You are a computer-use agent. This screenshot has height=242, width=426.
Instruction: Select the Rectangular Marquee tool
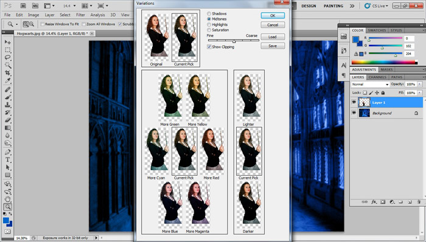coord(7,50)
